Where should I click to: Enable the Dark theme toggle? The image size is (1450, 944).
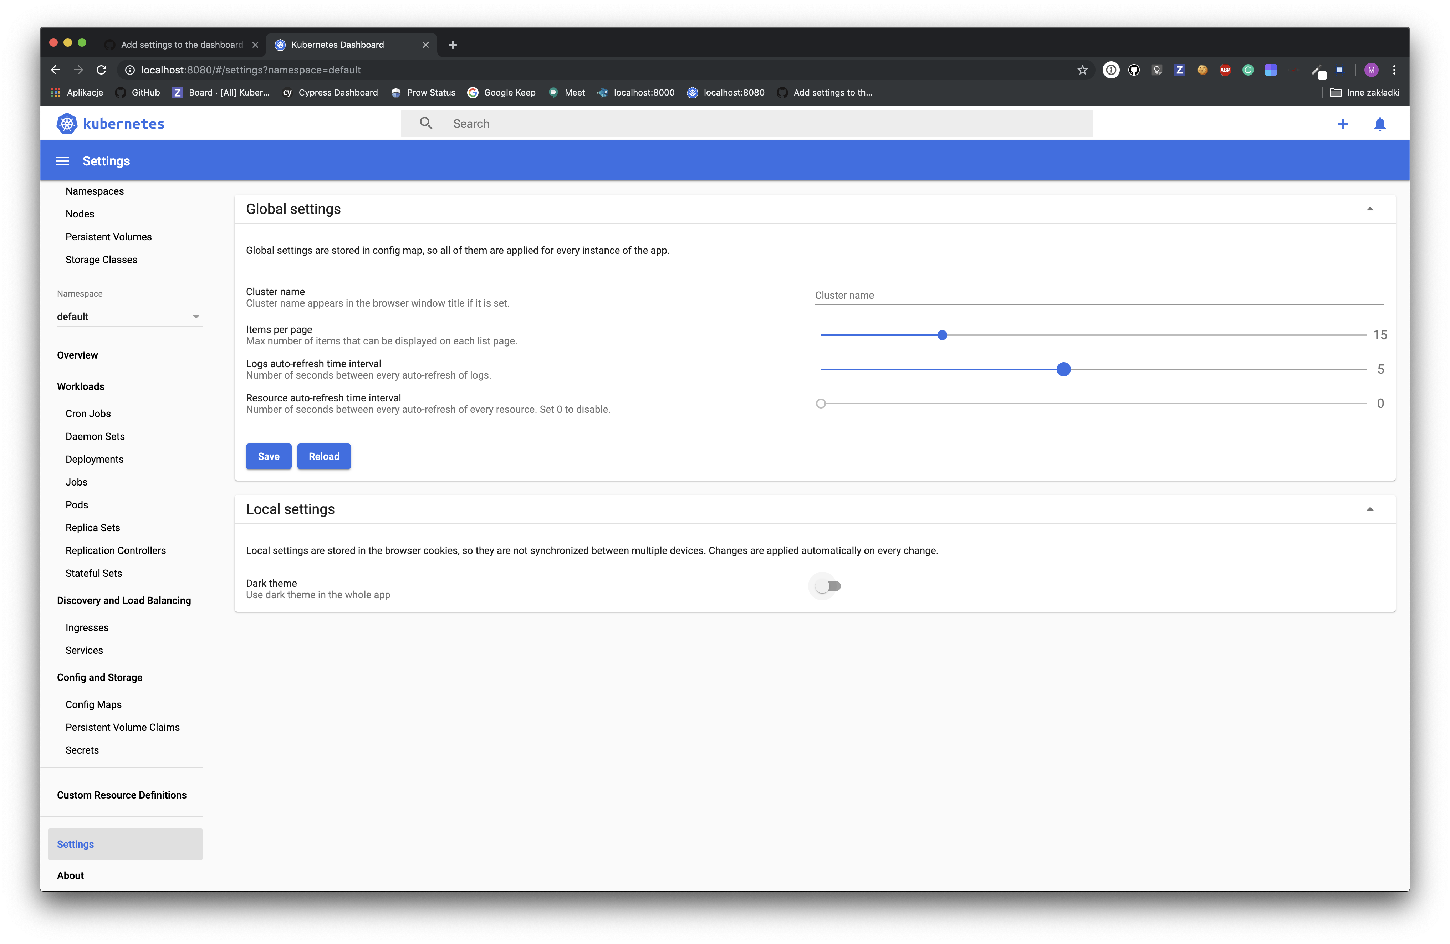(x=825, y=585)
